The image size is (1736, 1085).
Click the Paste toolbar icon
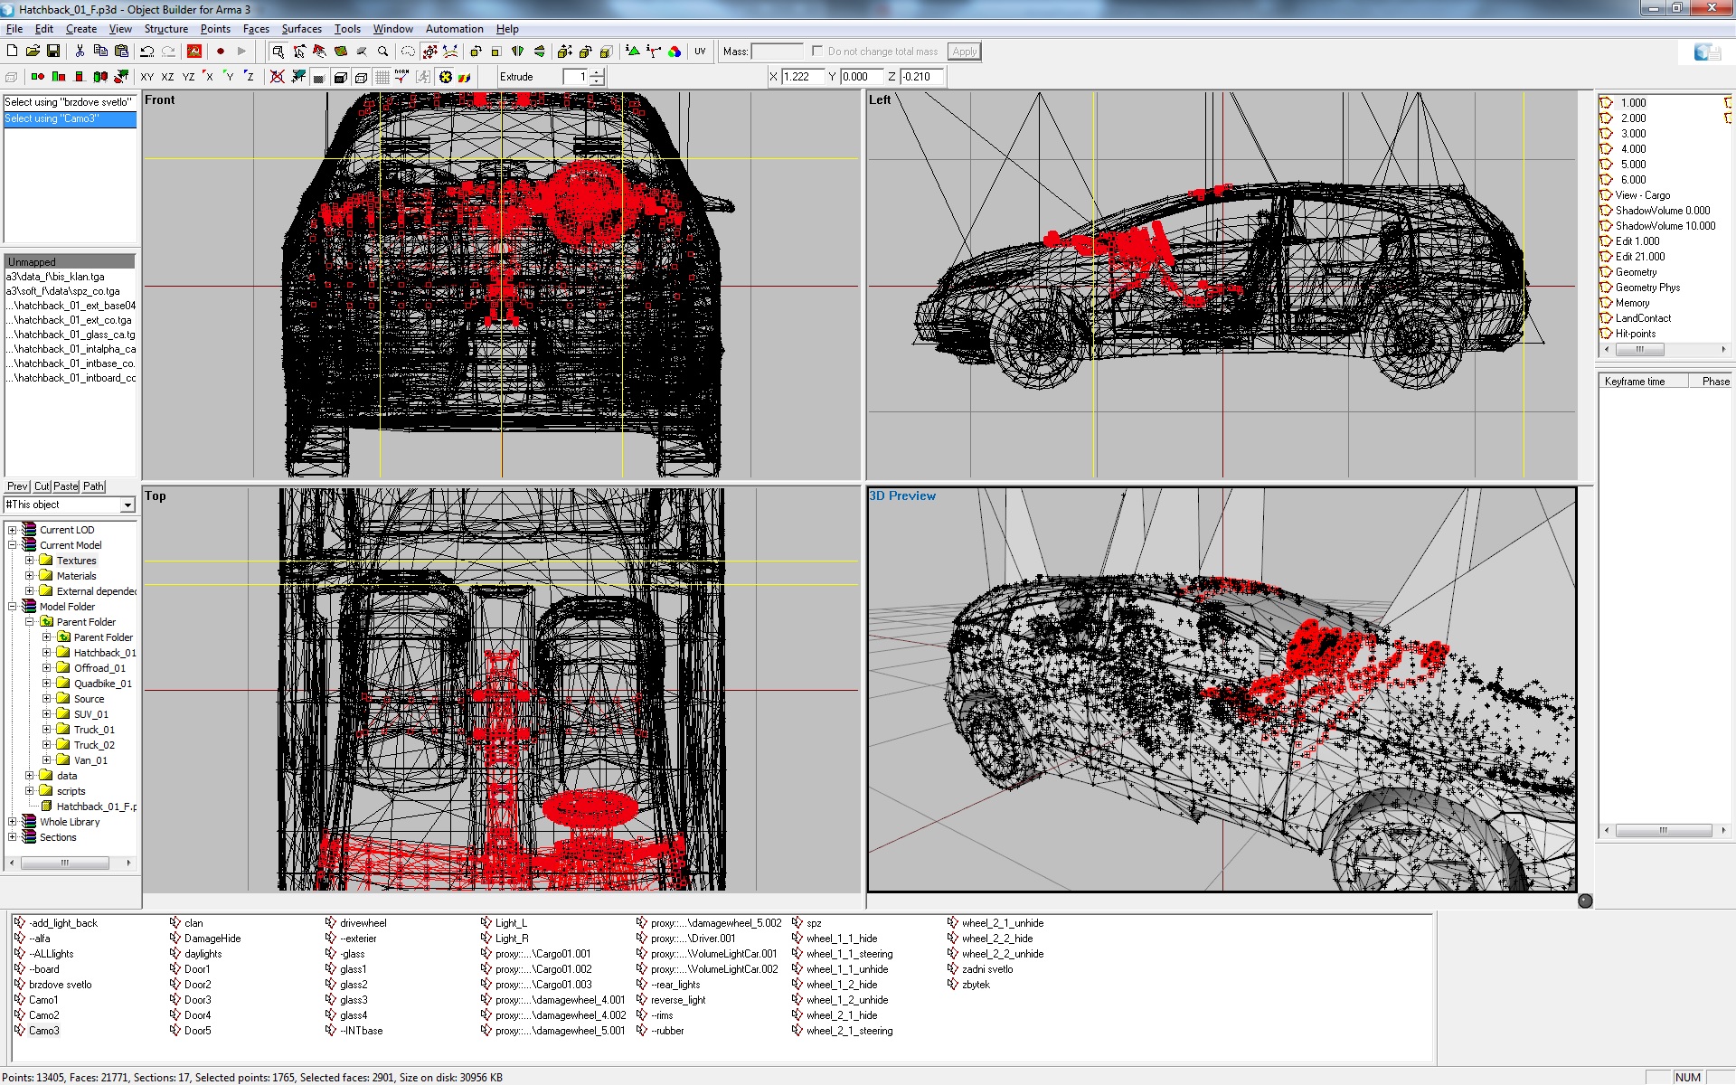click(121, 52)
